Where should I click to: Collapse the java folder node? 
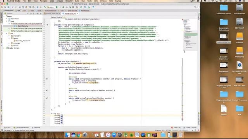click(x=7, y=21)
